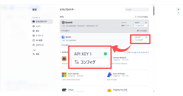This screenshot has width=183, height=96.
Task: Open システムモデル設定 button
Action: click(x=141, y=17)
